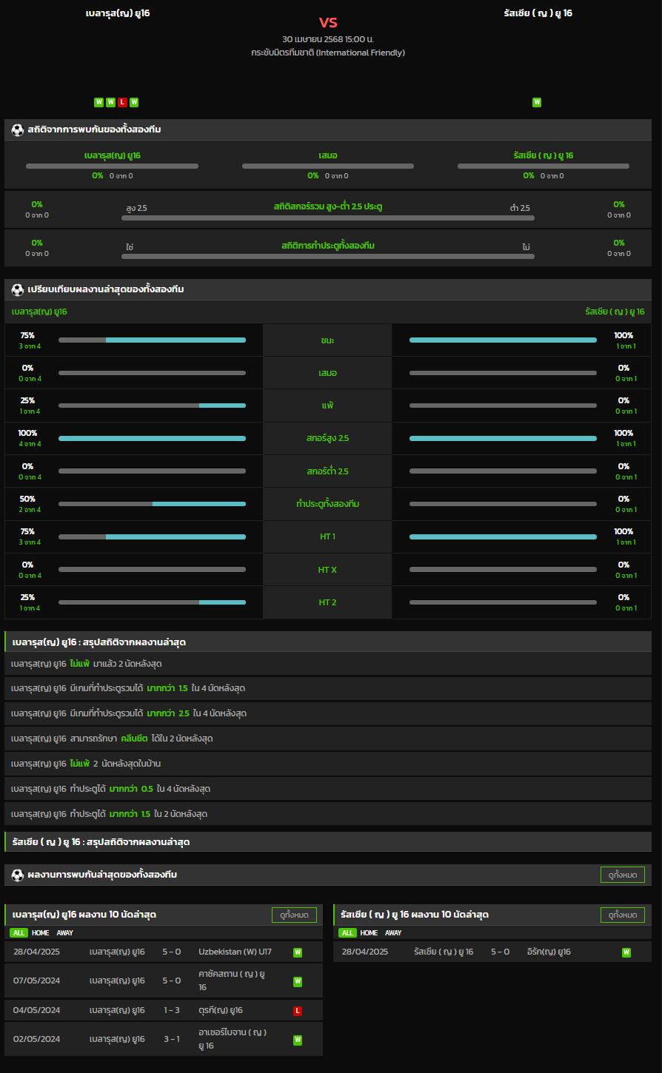This screenshot has width=662, height=1073.
Task: Click the W result badge on the Uzbekistan (W) U17 match
Action: tap(298, 952)
